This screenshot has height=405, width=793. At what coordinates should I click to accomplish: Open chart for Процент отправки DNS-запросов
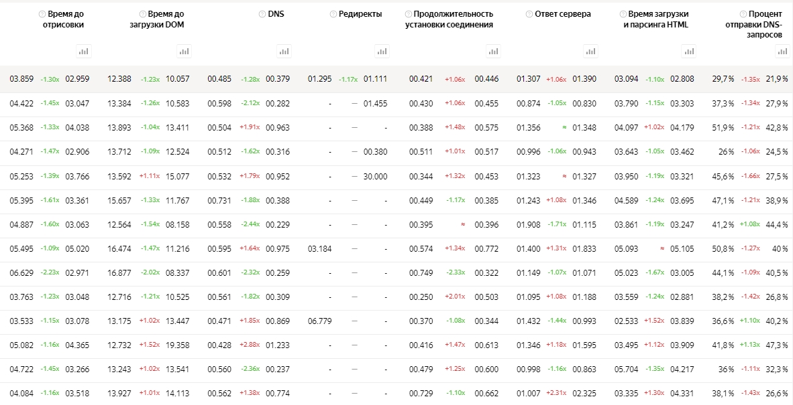[782, 51]
